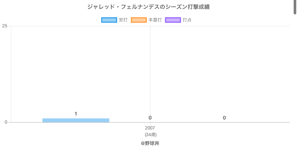Click the 0 tick label on the y-axis
Image resolution: width=297 pixels, height=148 pixels.
pos(6,122)
